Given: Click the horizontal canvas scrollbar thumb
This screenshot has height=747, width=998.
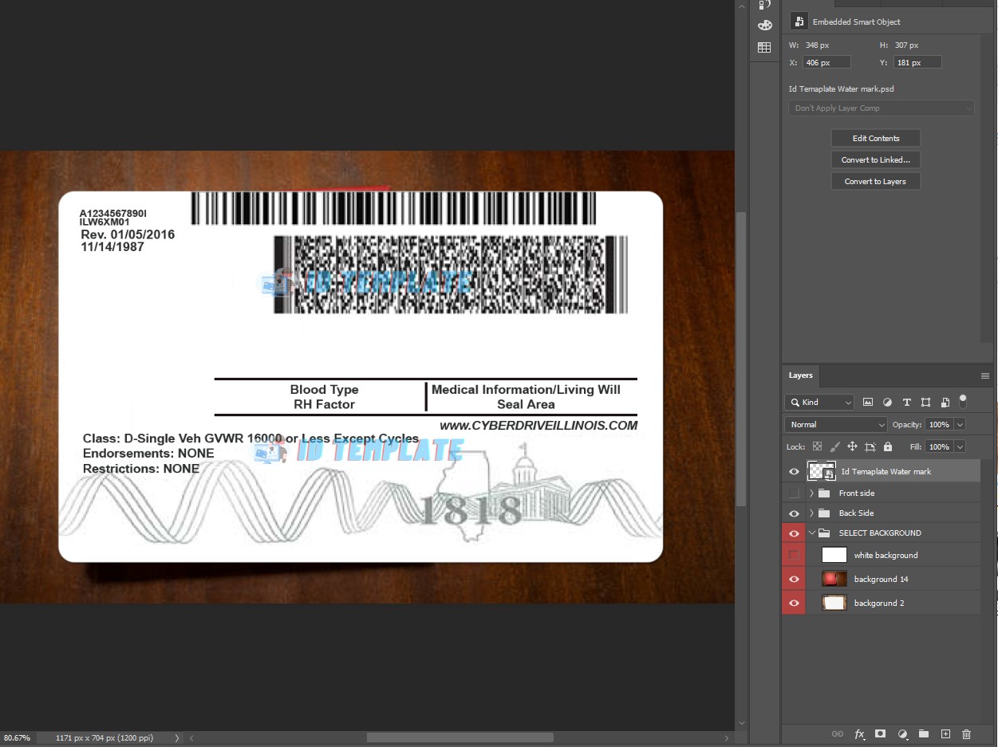Looking at the screenshot, I should (460, 738).
